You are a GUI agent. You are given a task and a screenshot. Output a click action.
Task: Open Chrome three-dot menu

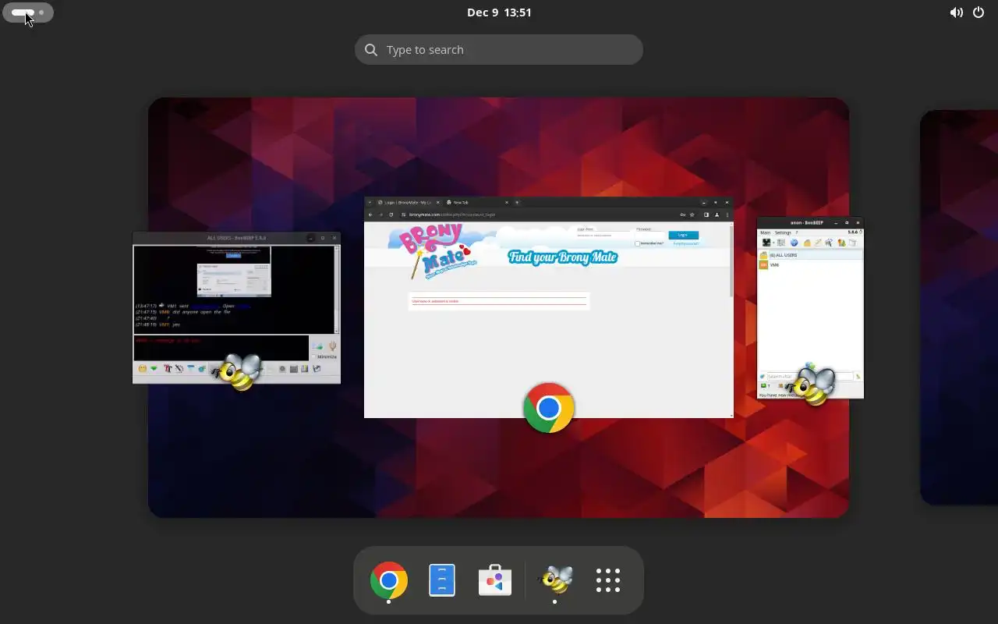pos(727,214)
